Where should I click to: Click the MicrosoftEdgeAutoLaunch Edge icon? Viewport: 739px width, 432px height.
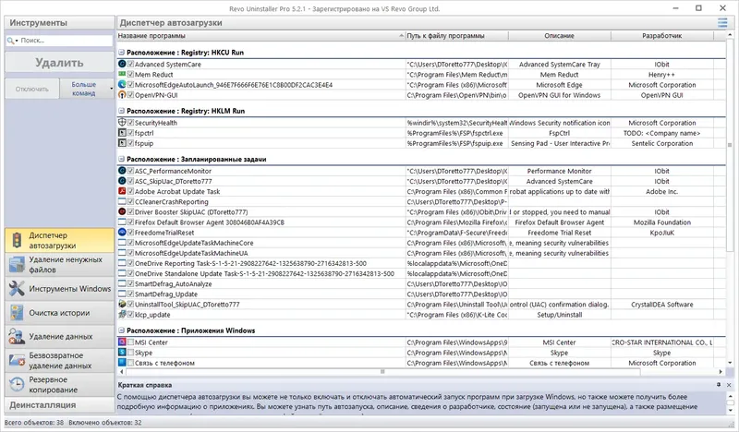122,85
